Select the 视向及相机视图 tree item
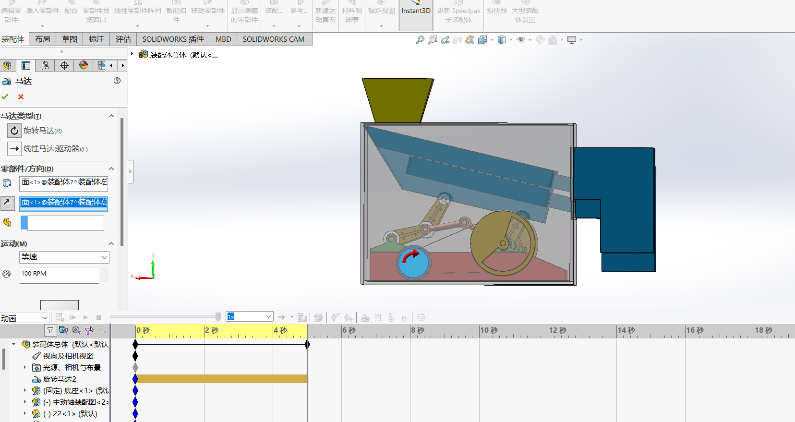This screenshot has width=795, height=422. coord(68,356)
